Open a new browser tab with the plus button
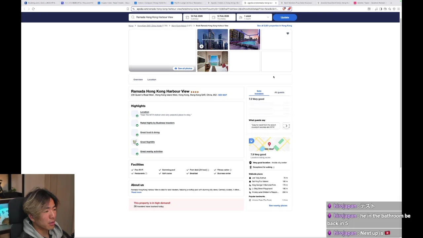Image resolution: width=423 pixels, height=238 pixels. click(391, 3)
